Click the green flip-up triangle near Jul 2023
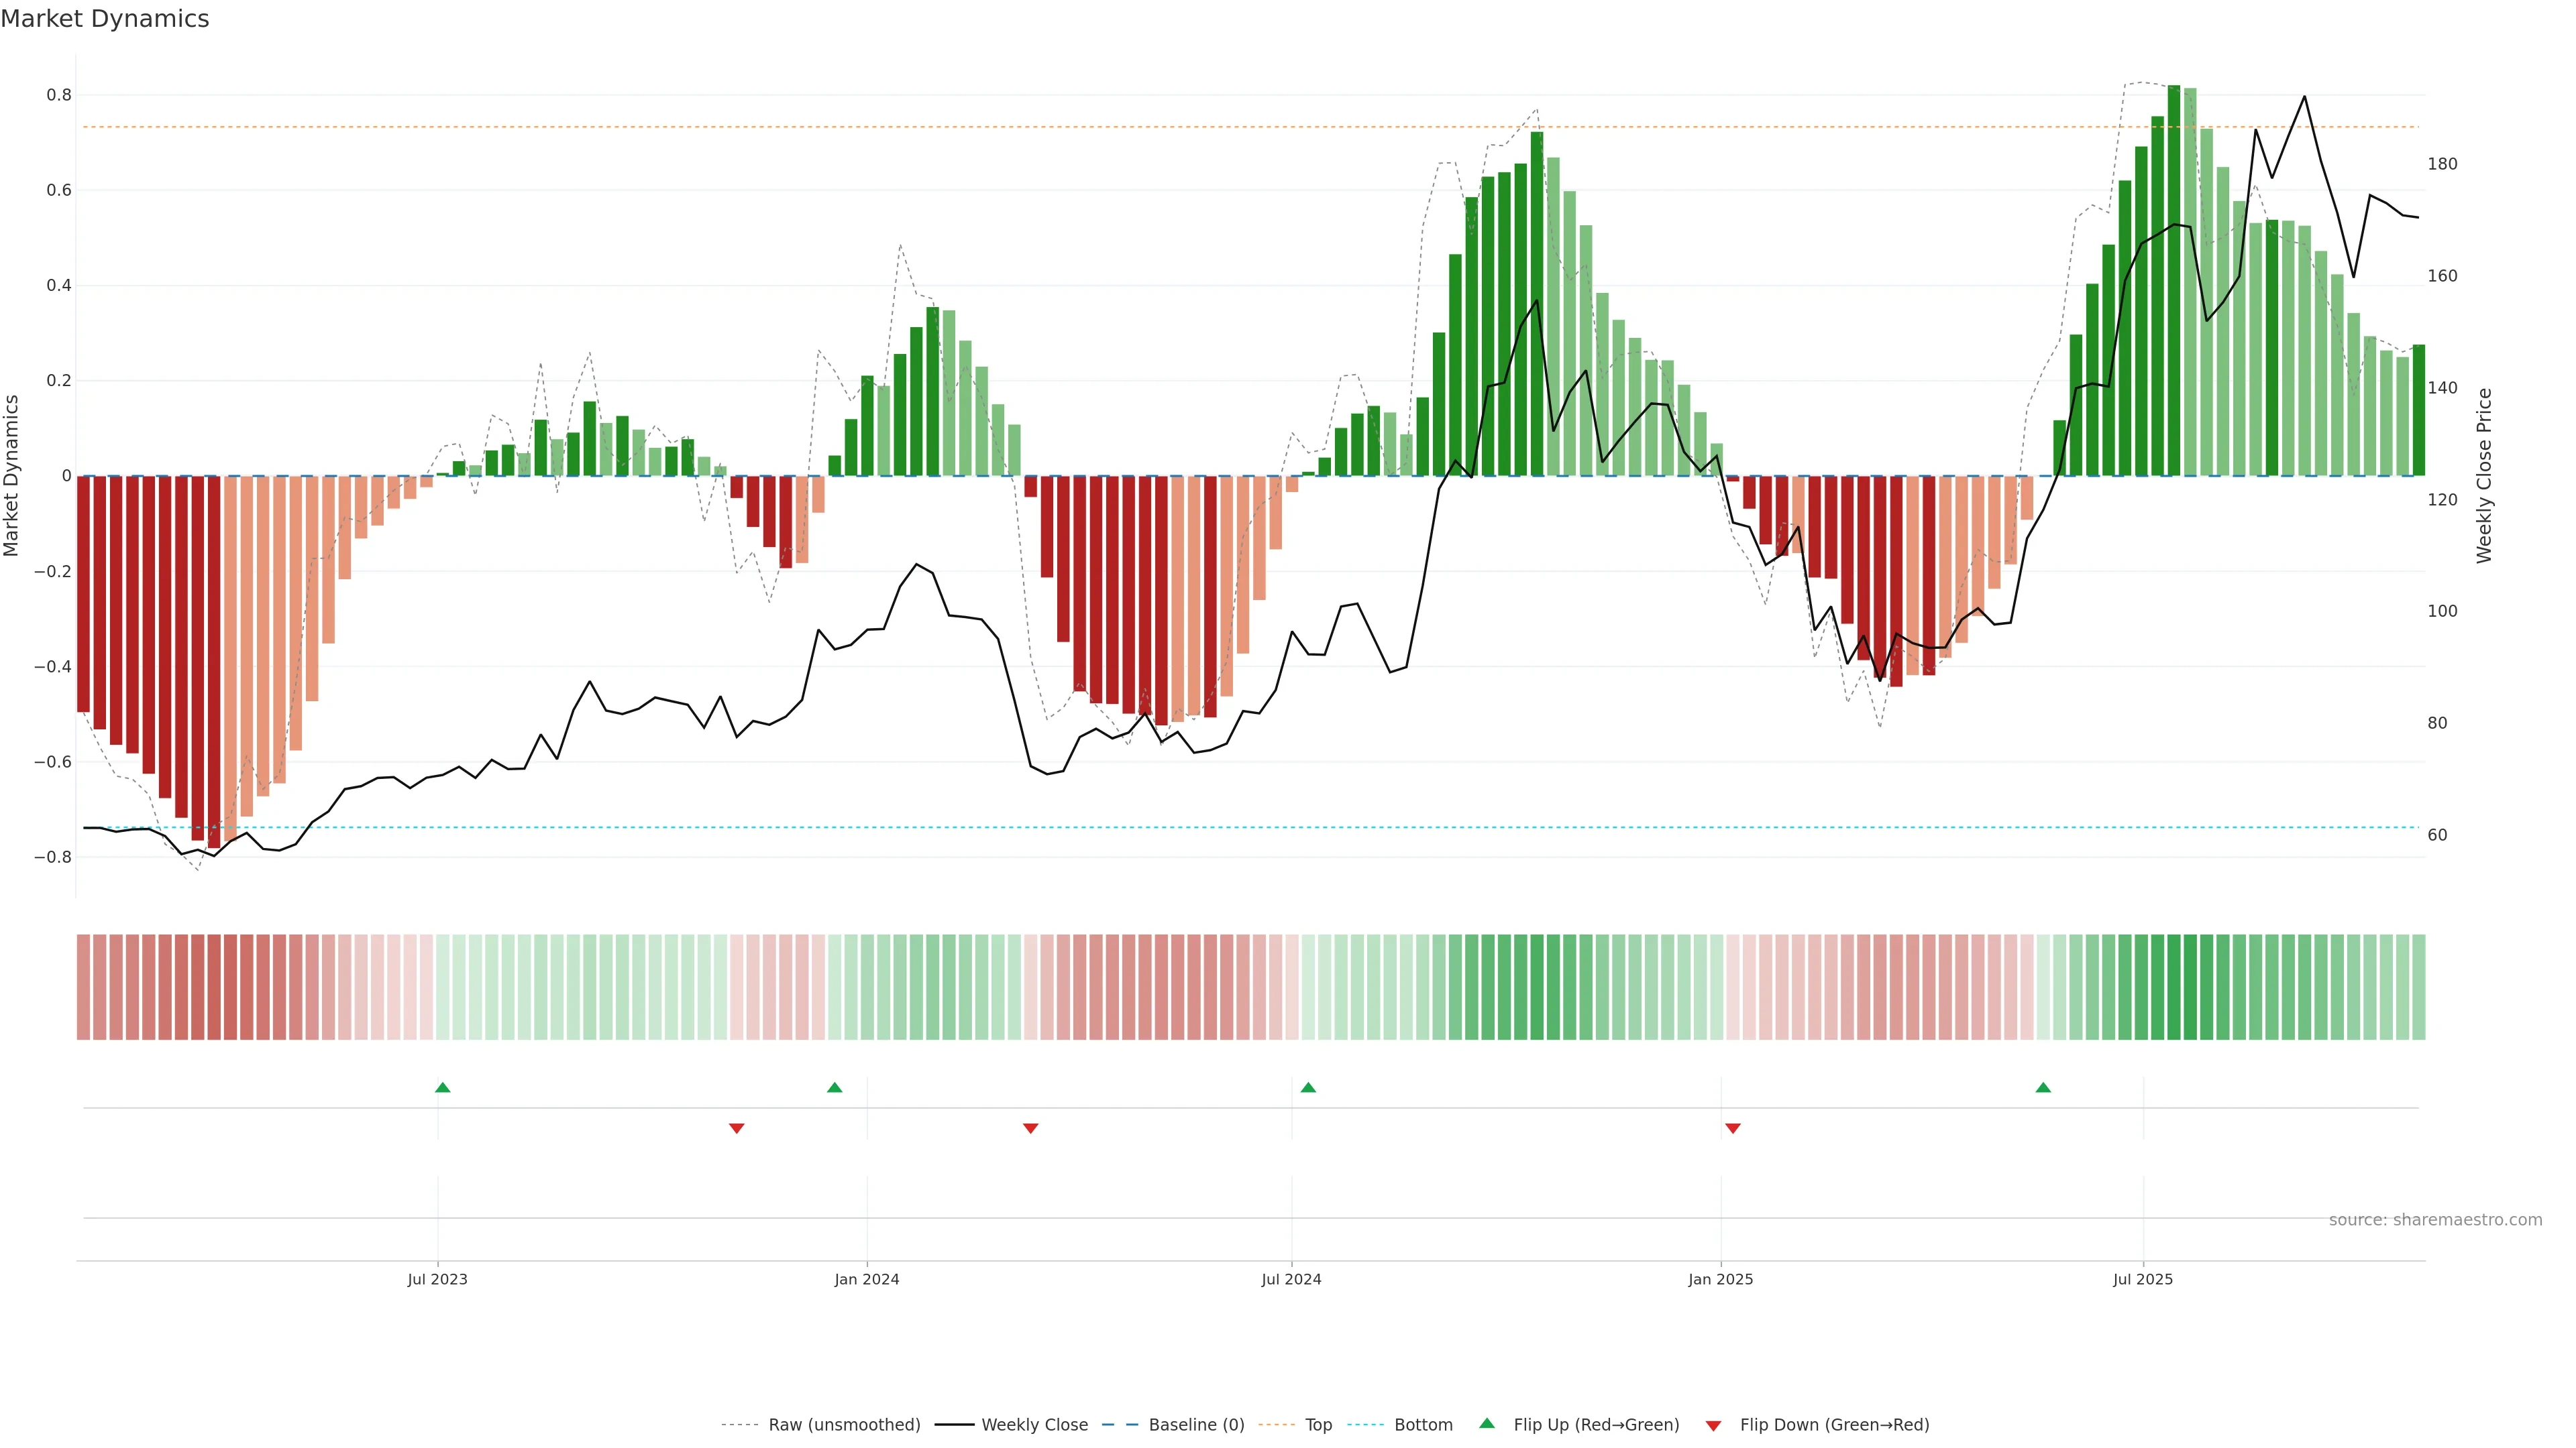2576x1448 pixels. (x=443, y=1087)
